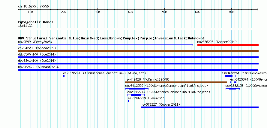Click the nsv9599 (Perry2008) variant label
267x128 pixels.
tap(35, 42)
